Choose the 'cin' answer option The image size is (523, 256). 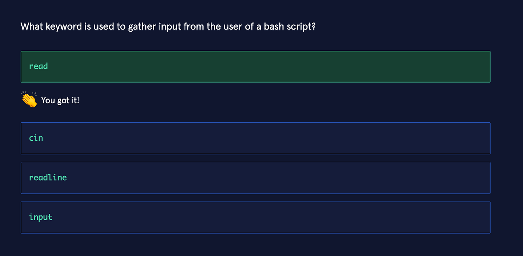coord(255,138)
